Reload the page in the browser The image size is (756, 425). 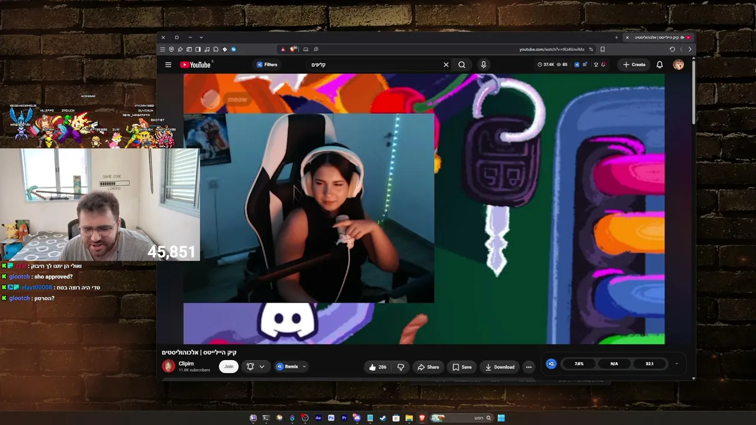point(672,50)
